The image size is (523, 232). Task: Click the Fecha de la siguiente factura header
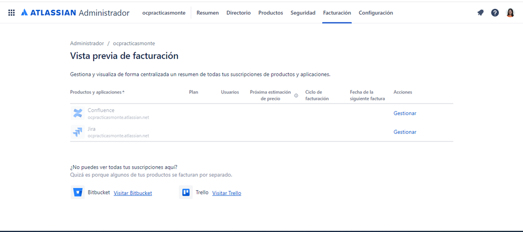(x=367, y=96)
